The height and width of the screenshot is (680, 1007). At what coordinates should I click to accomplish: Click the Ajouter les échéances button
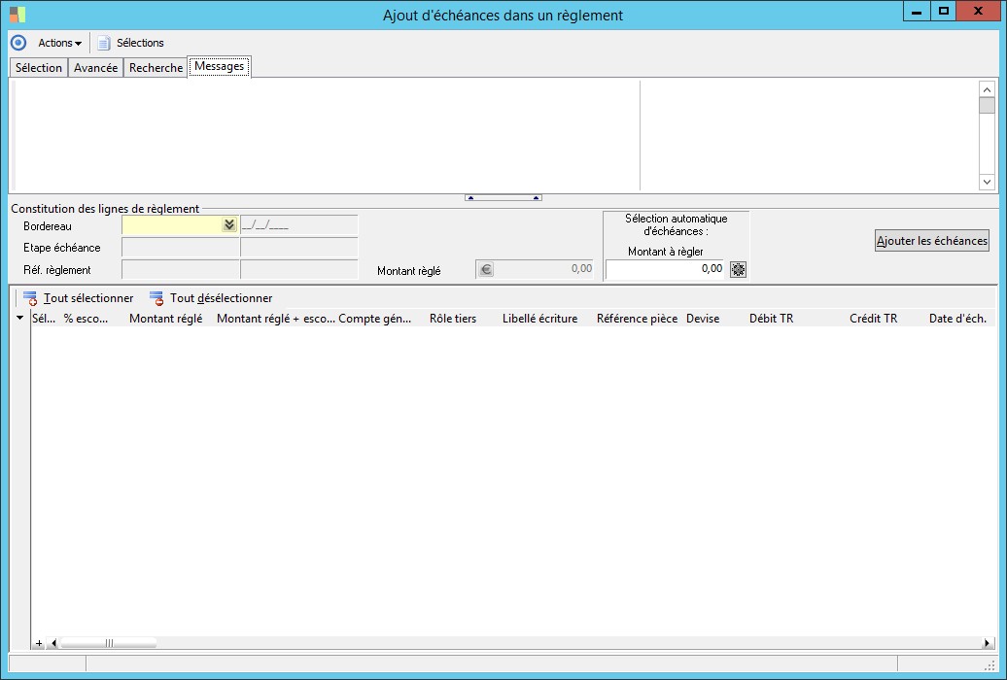tap(931, 241)
